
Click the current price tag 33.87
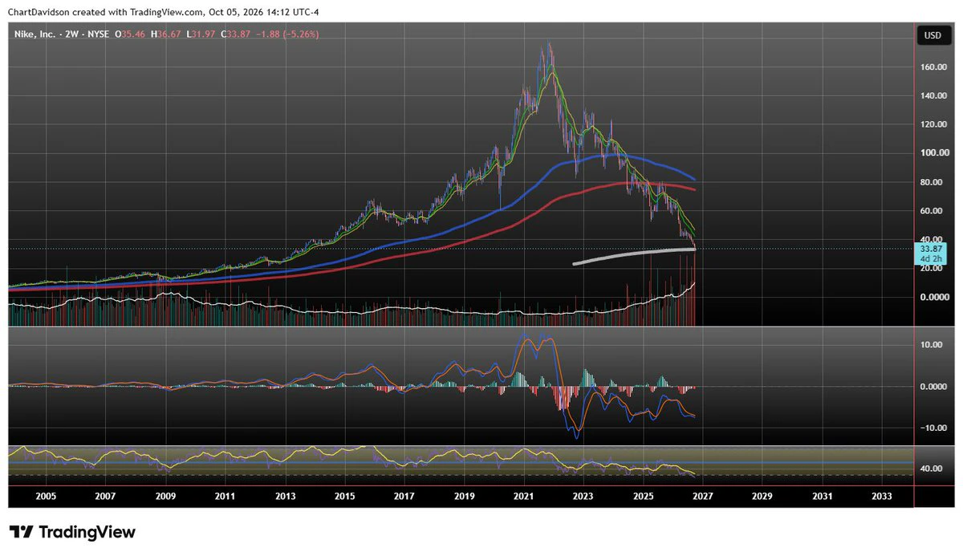pyautogui.click(x=930, y=250)
